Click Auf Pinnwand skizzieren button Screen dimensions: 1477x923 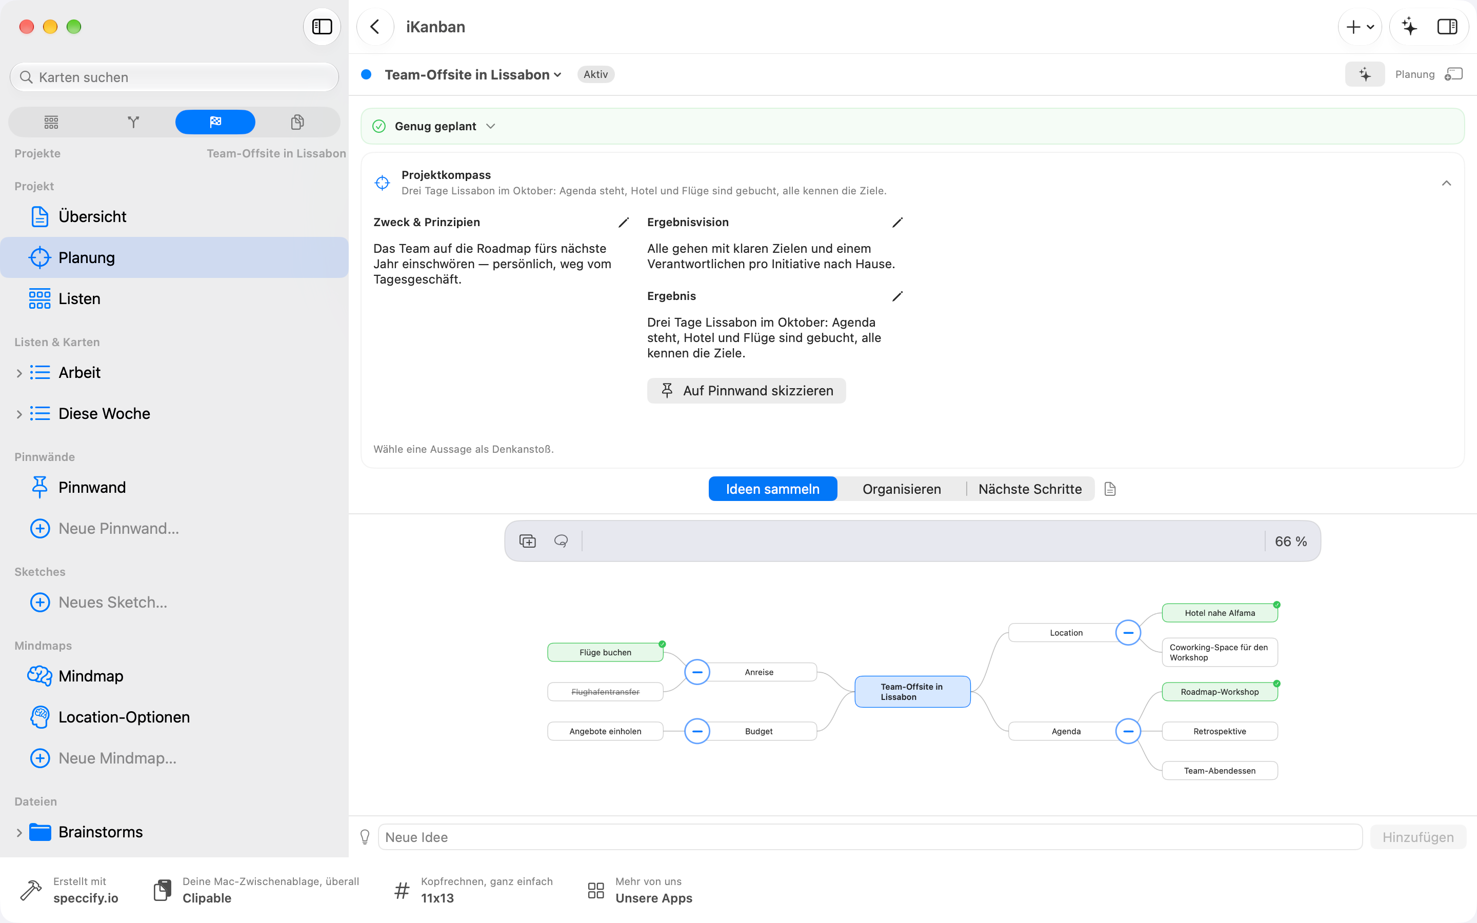[746, 391]
